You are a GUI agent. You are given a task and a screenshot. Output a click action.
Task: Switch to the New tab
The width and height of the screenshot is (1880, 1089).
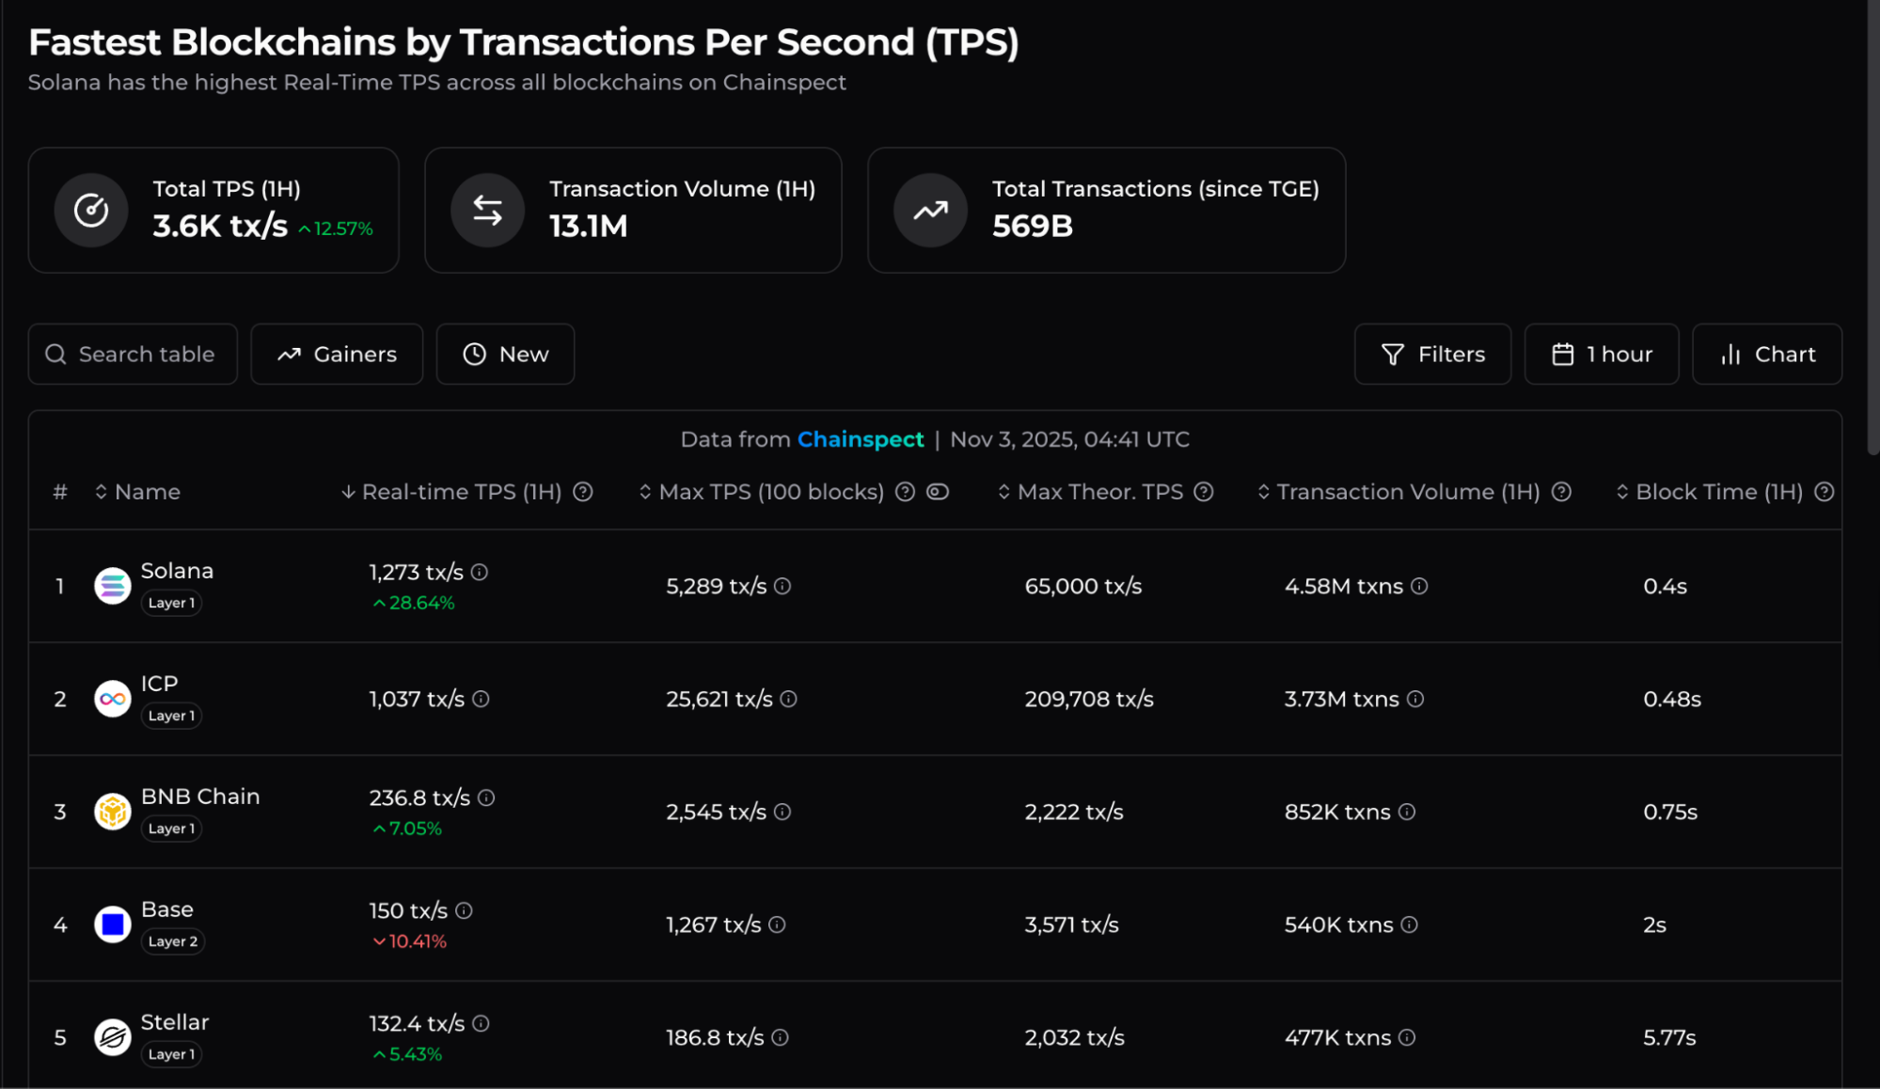pyautogui.click(x=505, y=355)
